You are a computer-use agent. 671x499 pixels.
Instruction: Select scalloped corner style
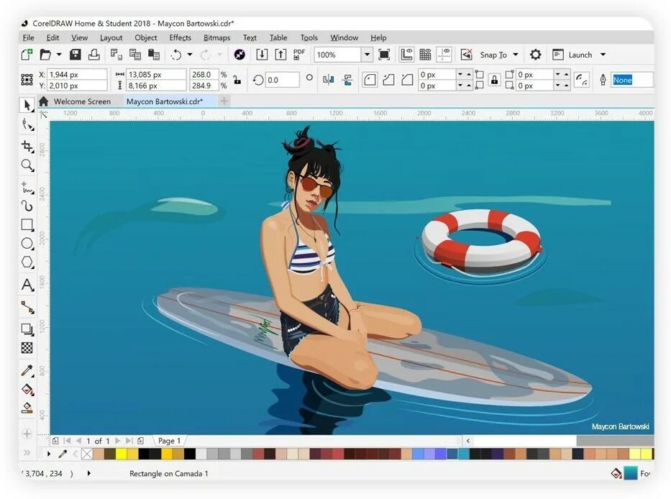coord(388,80)
